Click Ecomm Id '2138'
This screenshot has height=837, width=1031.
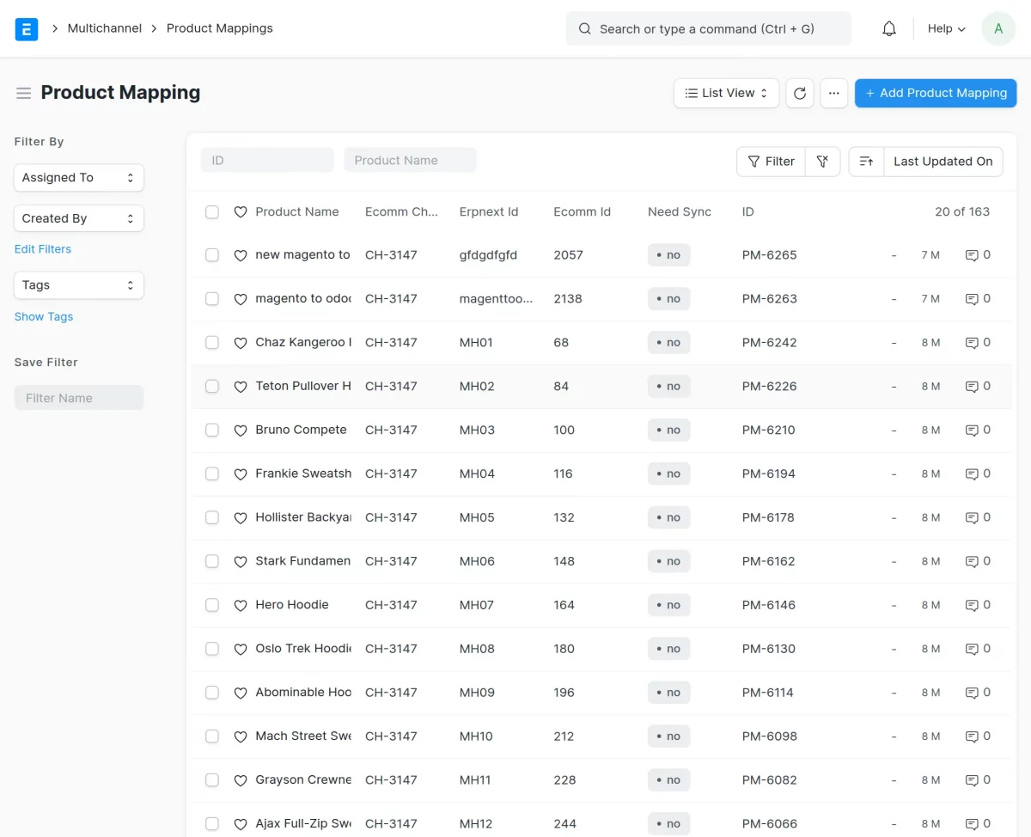click(x=568, y=299)
